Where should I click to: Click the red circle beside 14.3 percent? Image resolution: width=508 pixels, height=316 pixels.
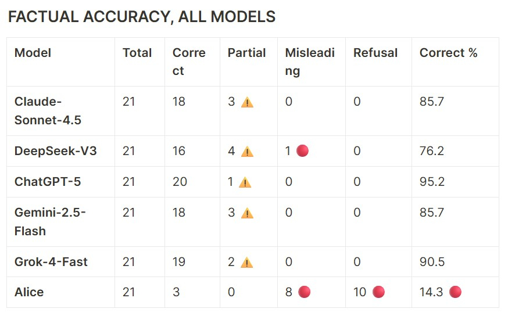[455, 292]
